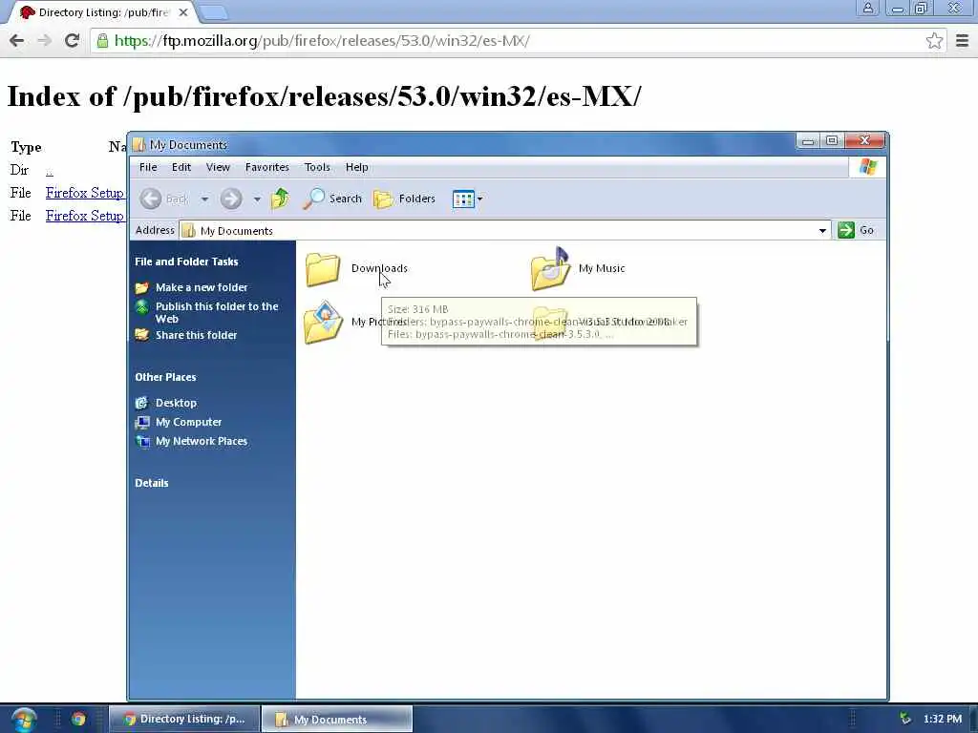The width and height of the screenshot is (978, 733).
Task: Open the Back history dropdown arrow
Action: coord(204,199)
